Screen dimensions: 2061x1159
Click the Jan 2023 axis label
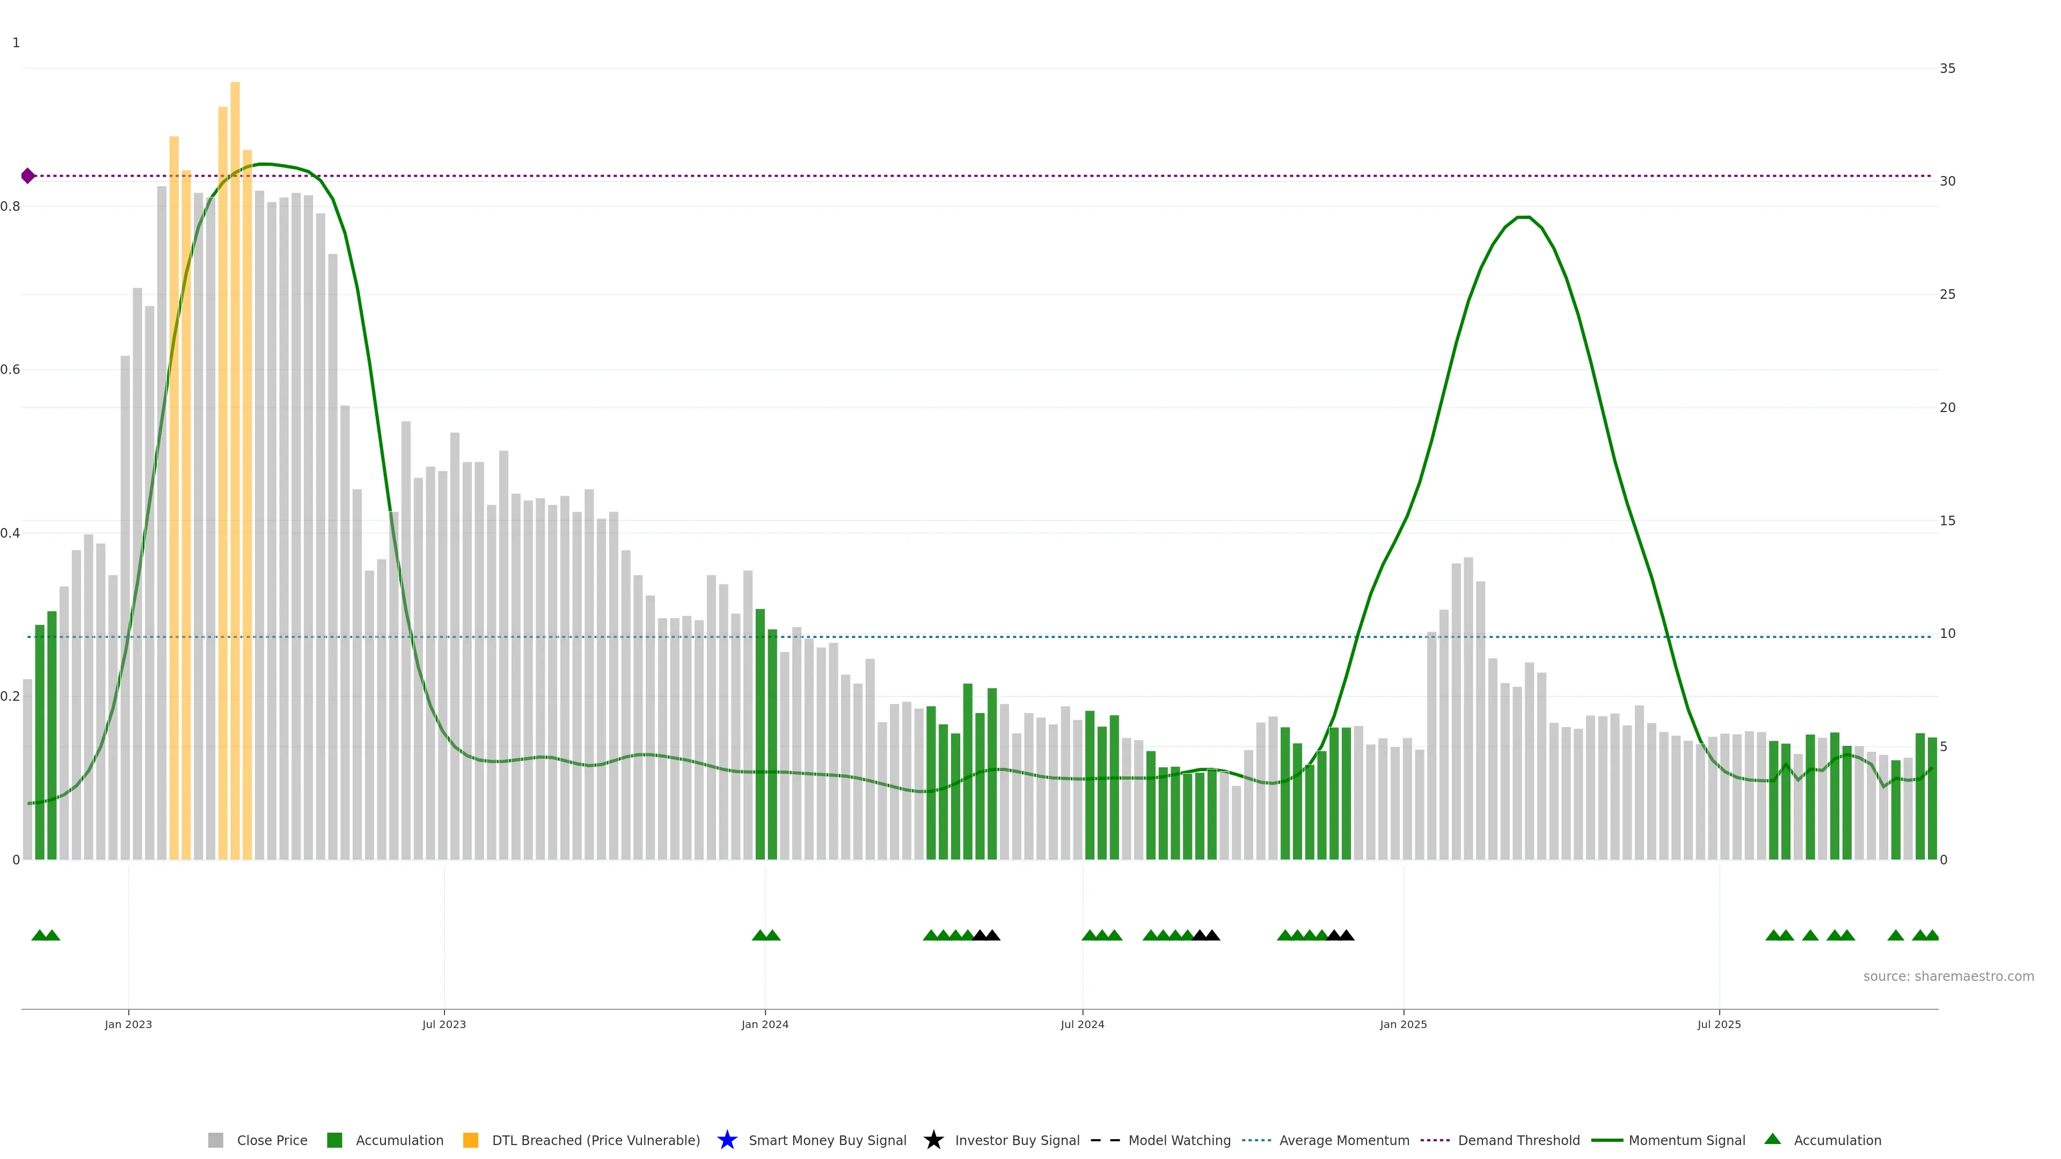pyautogui.click(x=128, y=1024)
